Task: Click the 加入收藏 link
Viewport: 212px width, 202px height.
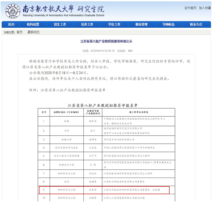Action: [205, 8]
